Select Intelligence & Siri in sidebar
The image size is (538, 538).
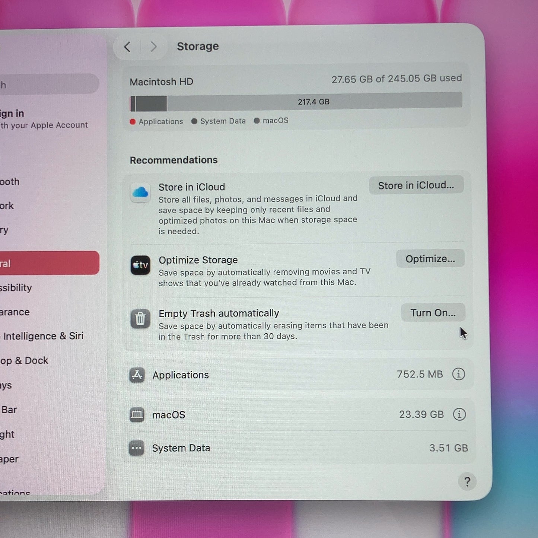point(42,336)
